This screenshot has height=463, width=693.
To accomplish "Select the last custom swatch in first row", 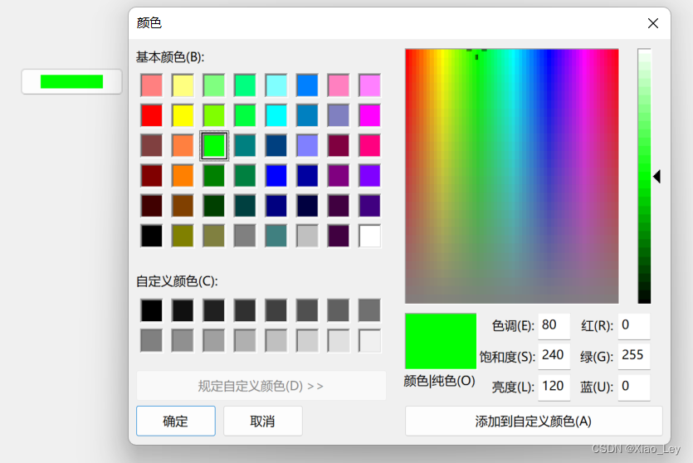I will tap(369, 310).
